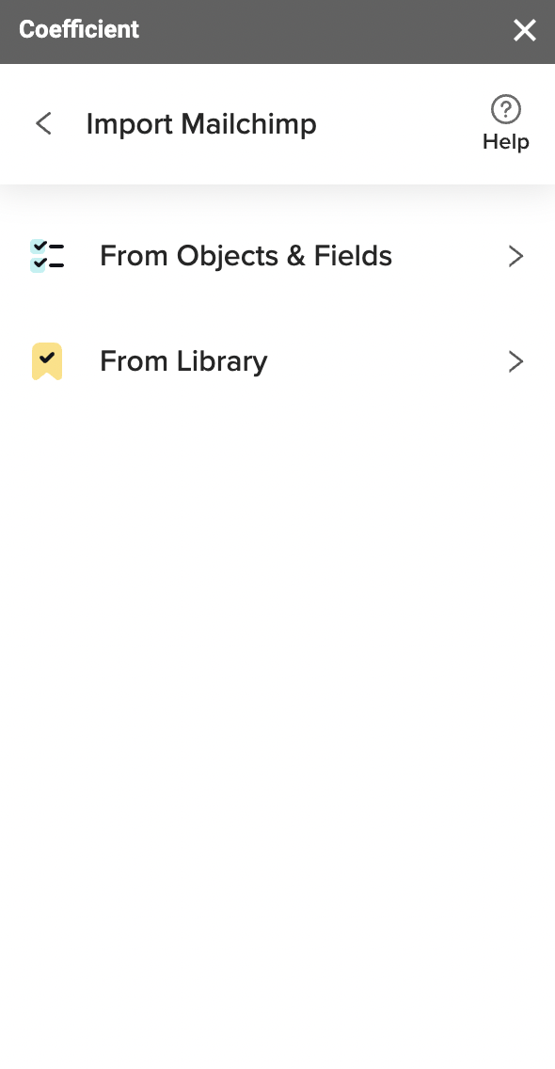
Task: Click the back arrow to leave Import Mailchimp
Action: click(x=43, y=123)
